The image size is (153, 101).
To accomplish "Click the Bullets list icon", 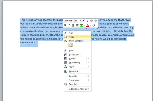I will [65, 58].
